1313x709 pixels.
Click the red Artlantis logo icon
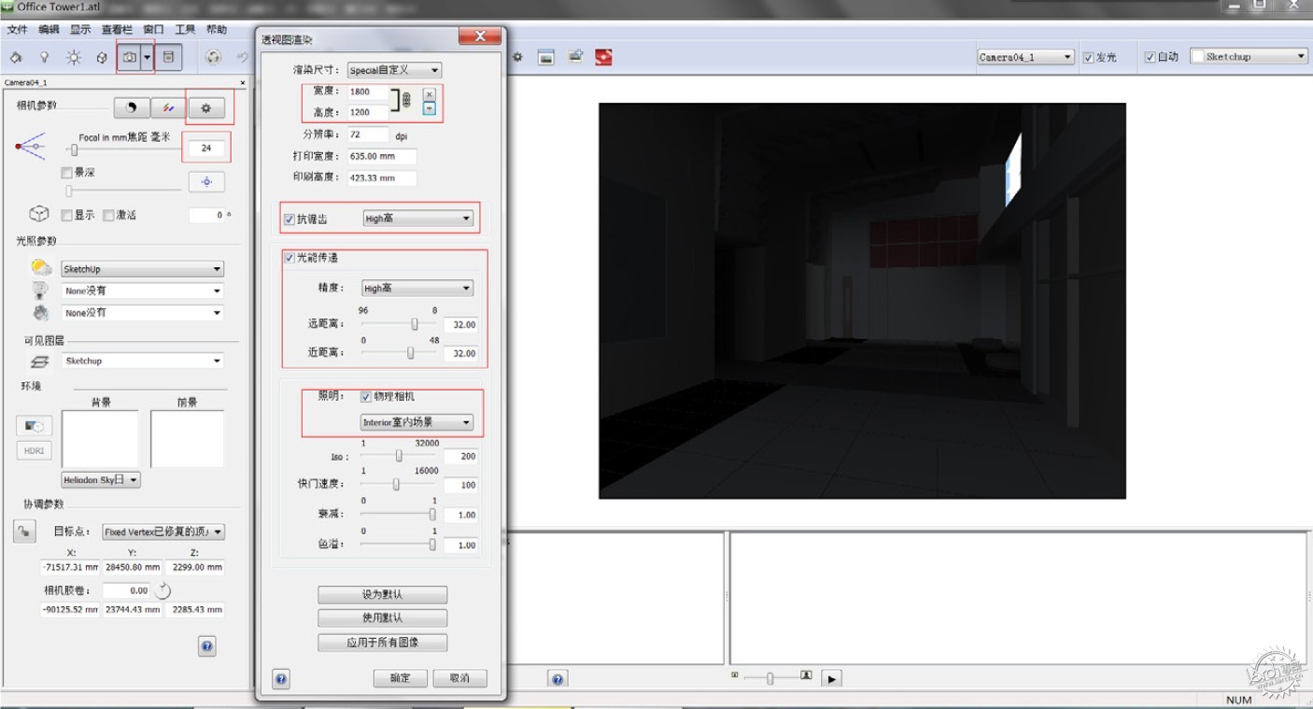(x=604, y=57)
